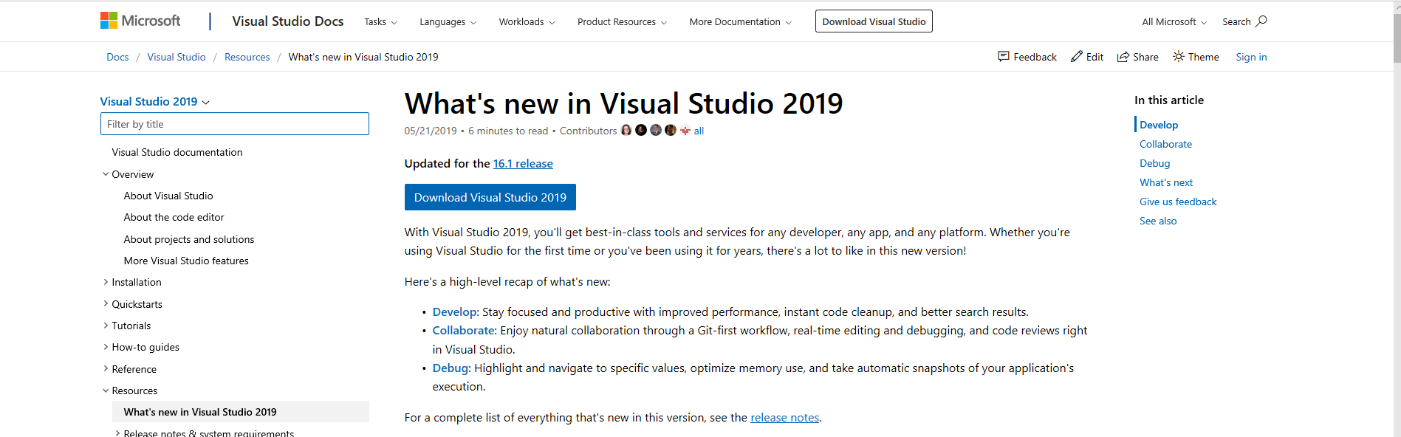Click the second contributor avatar
1401x437 pixels.
pos(641,130)
